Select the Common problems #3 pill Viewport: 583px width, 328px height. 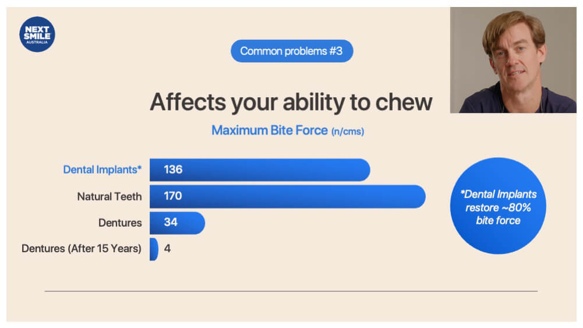292,51
